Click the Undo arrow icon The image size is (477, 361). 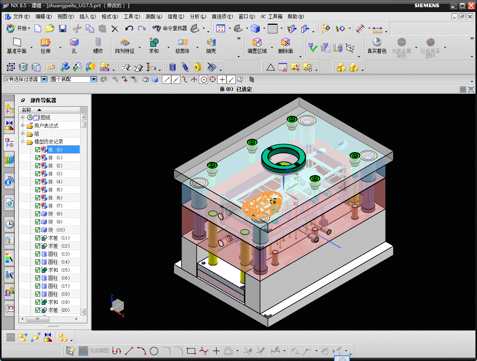(129, 28)
